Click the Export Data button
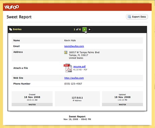 (x=137, y=17)
